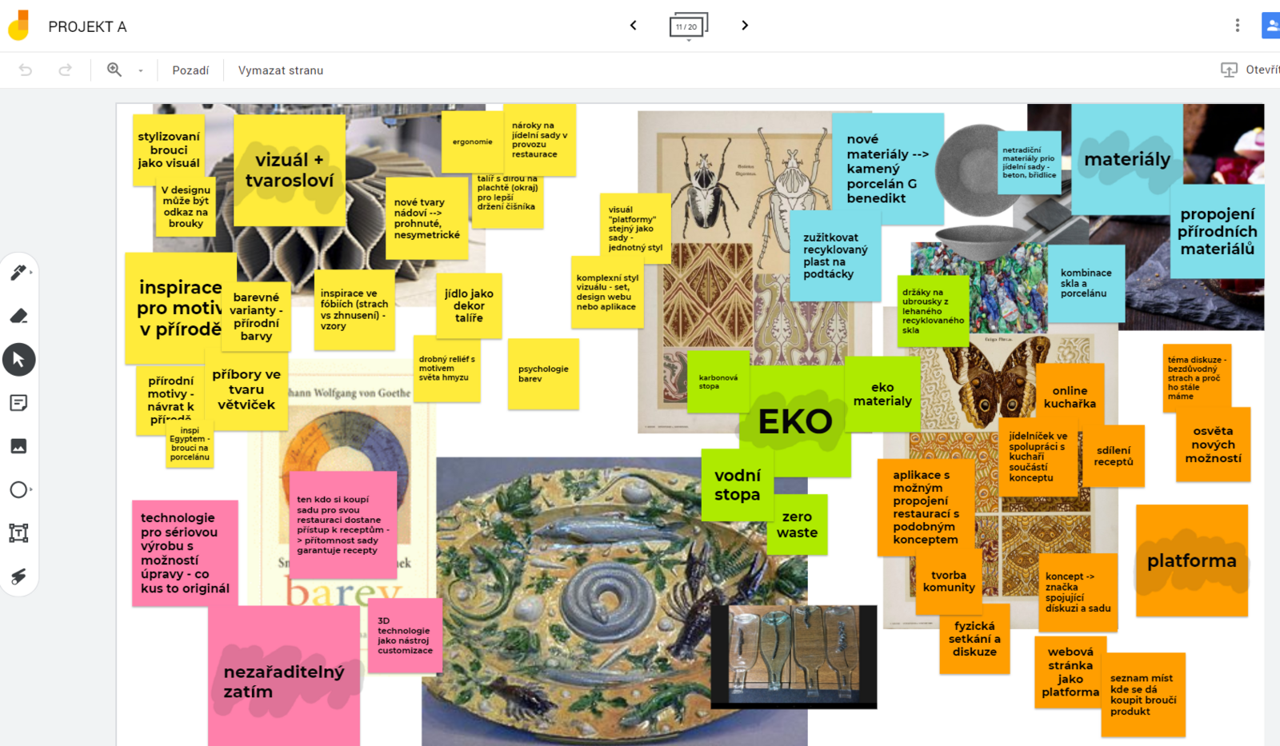Insert an image using sidebar icon

coord(18,446)
